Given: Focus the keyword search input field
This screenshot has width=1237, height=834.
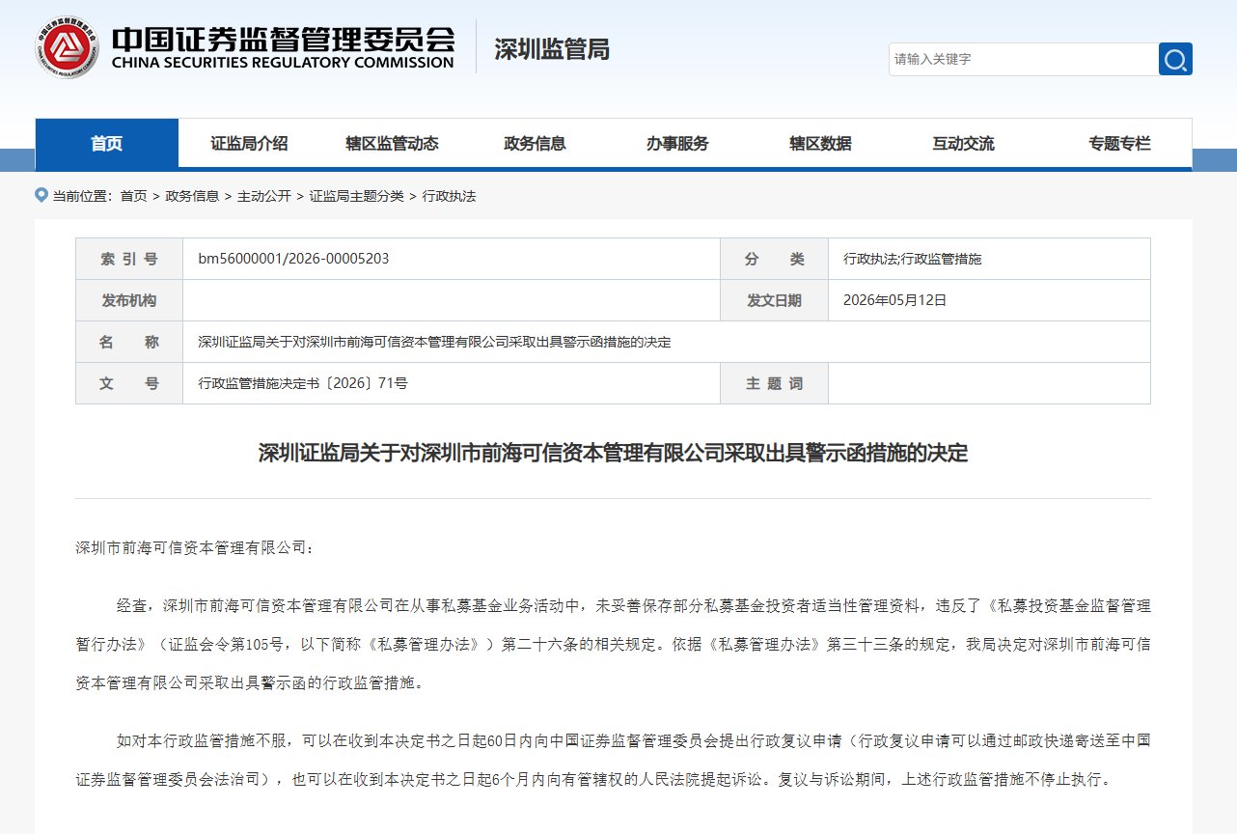Looking at the screenshot, I should click(x=1024, y=59).
